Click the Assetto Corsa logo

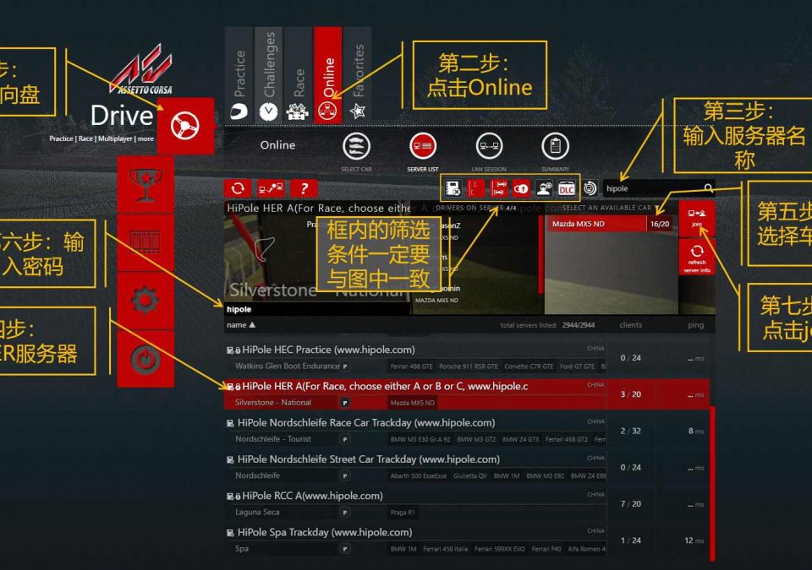click(x=141, y=69)
